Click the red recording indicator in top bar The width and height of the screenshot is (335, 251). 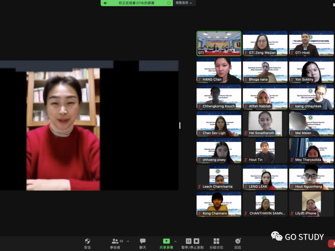pos(169,3)
